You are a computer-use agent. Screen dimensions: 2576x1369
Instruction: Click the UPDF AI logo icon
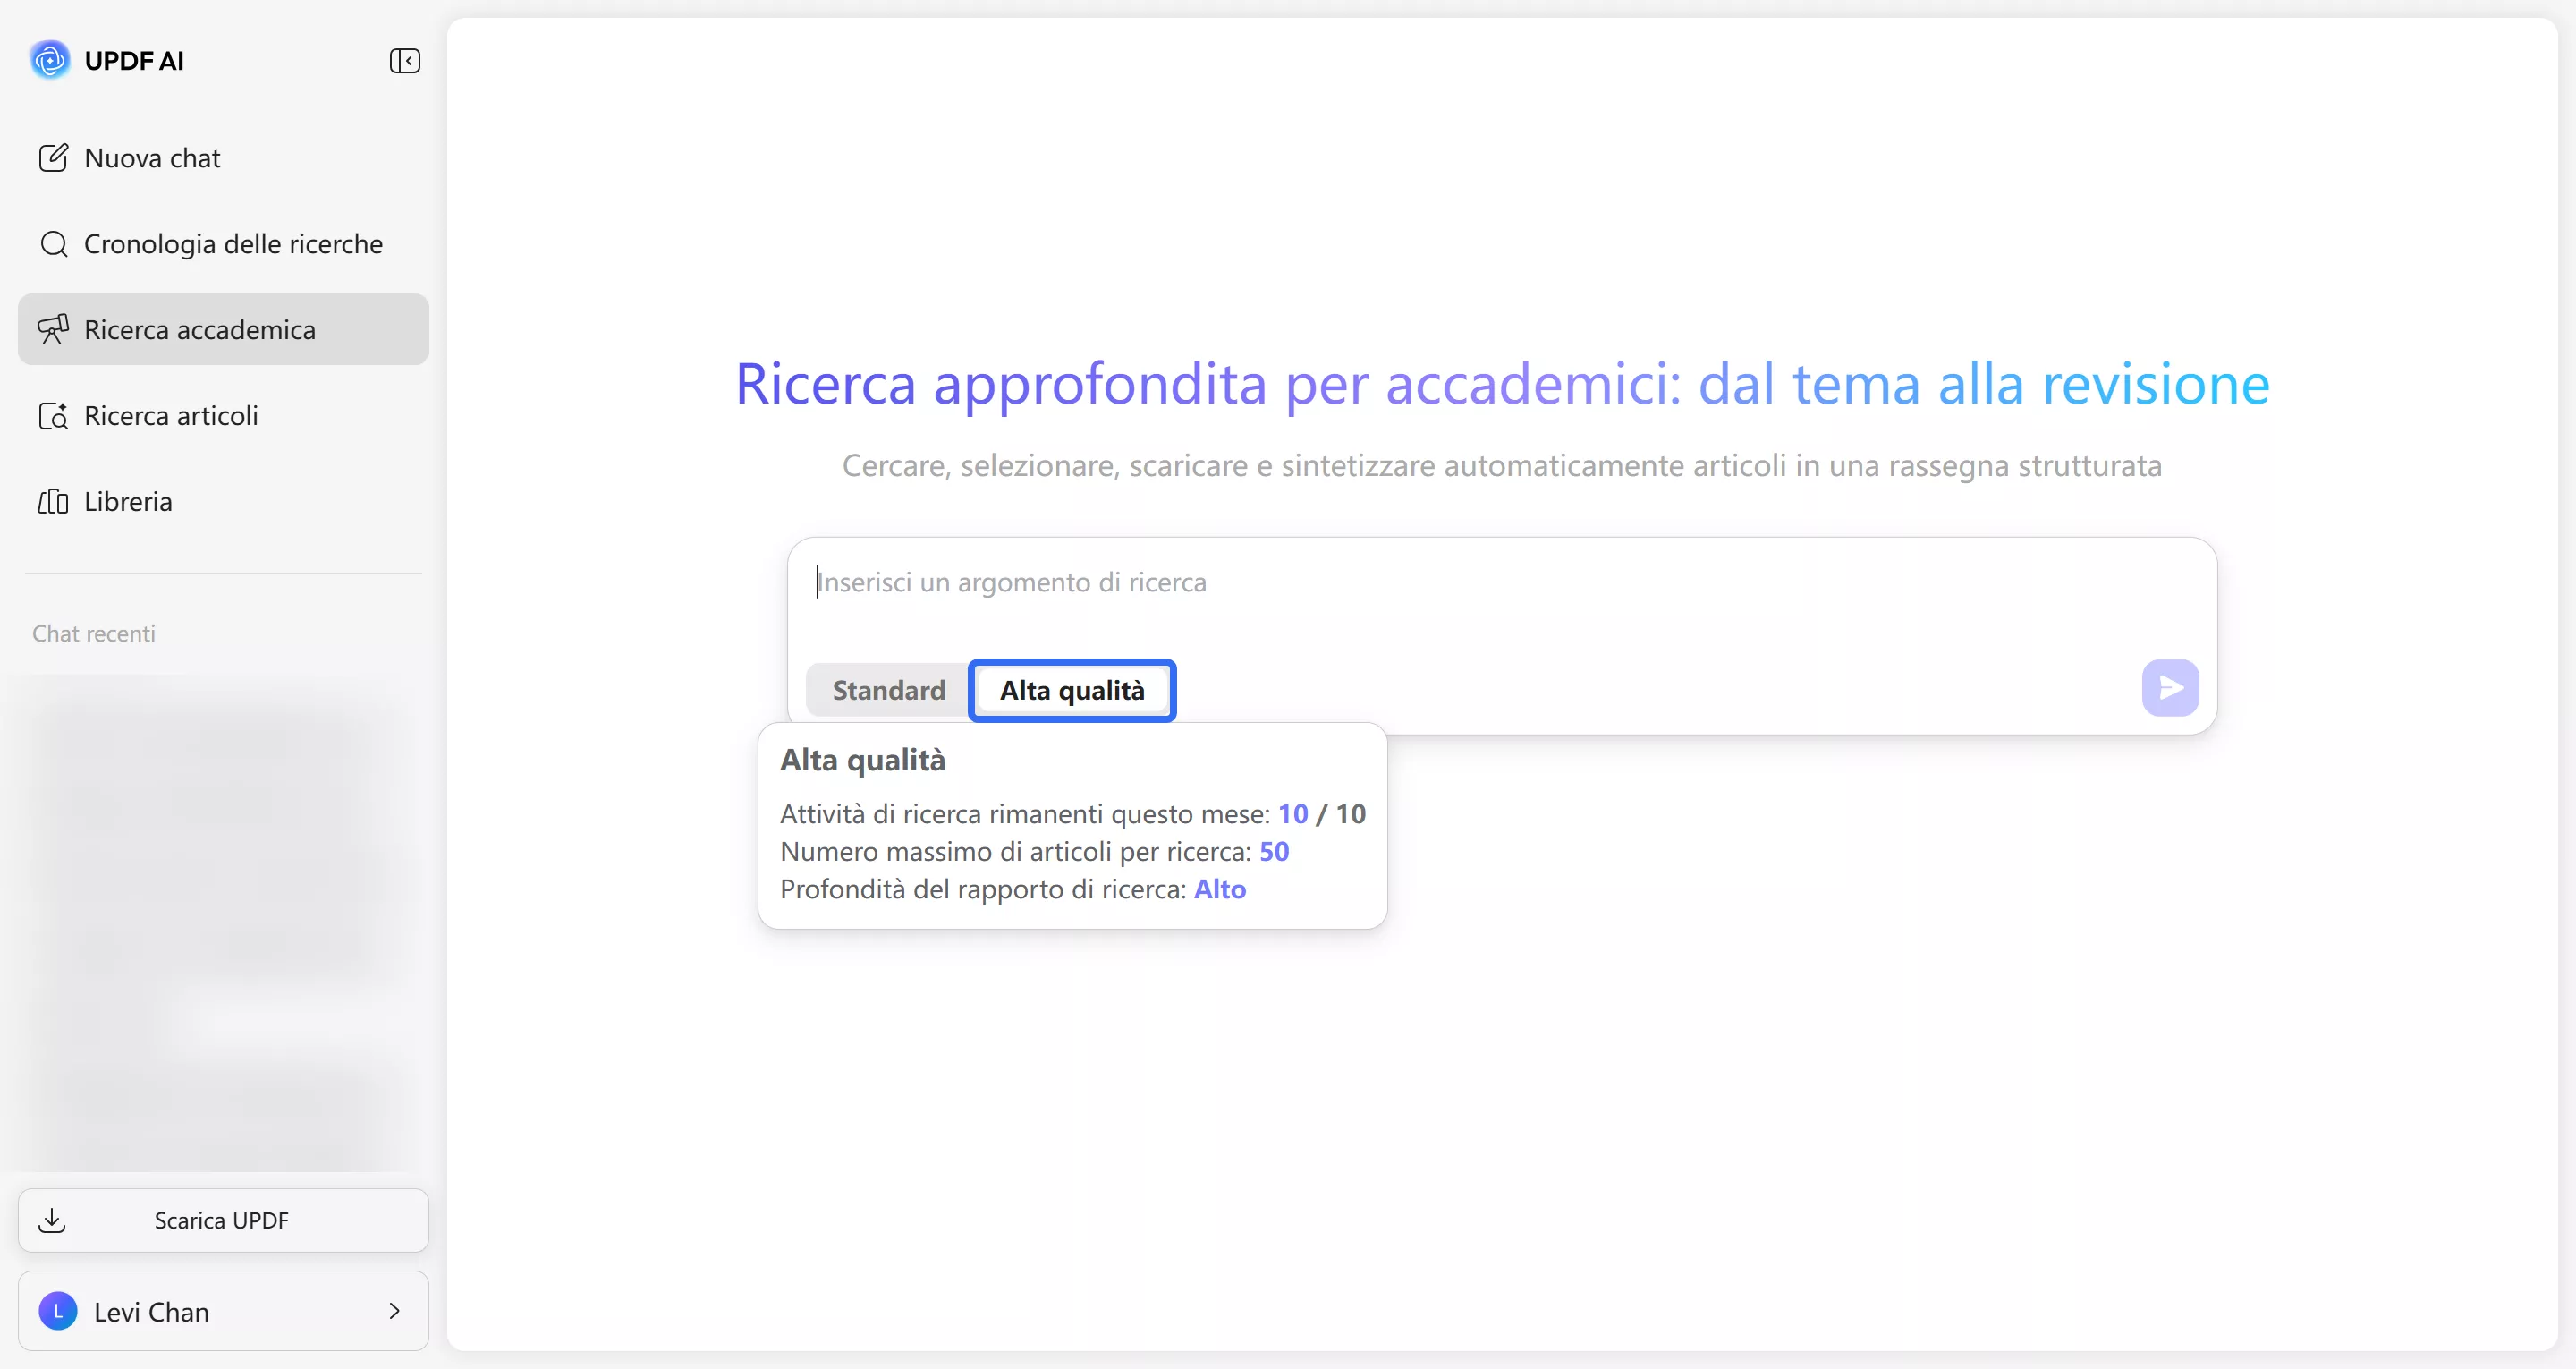[50, 60]
